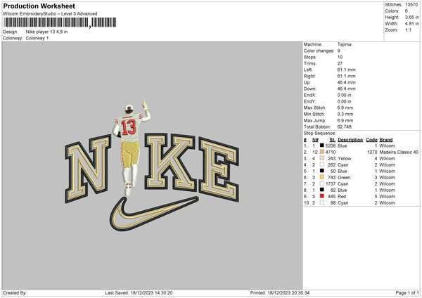Screen dimensions: 422x298
Task: Click the Down value '46.4 mm'
Action: pyautogui.click(x=346, y=89)
